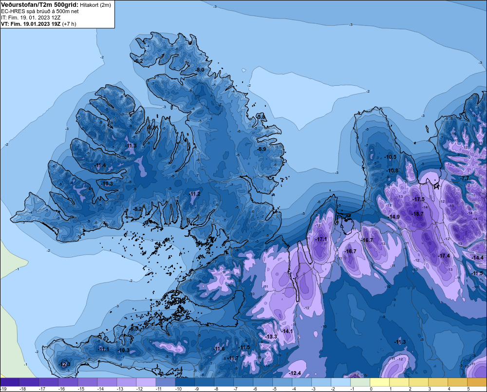Viewport: 487px width, 392px height.
Task: Select the -14.9 temperature label
Action: pos(394,217)
